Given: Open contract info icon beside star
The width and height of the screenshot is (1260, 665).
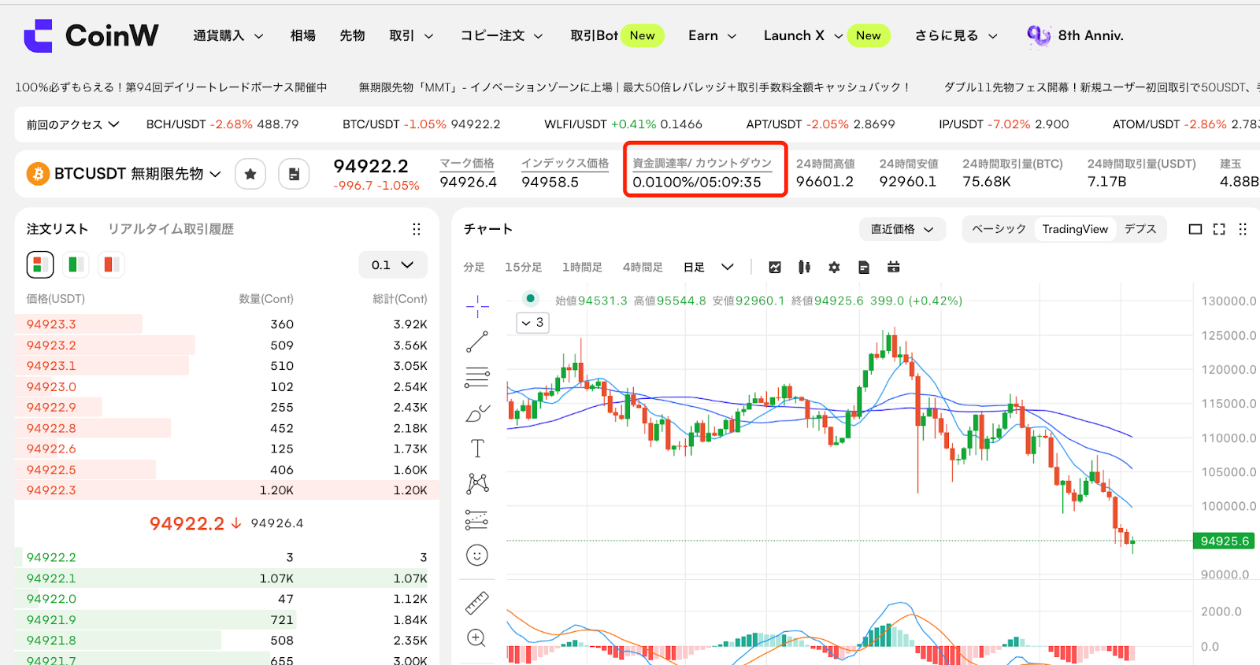Looking at the screenshot, I should pos(294,174).
